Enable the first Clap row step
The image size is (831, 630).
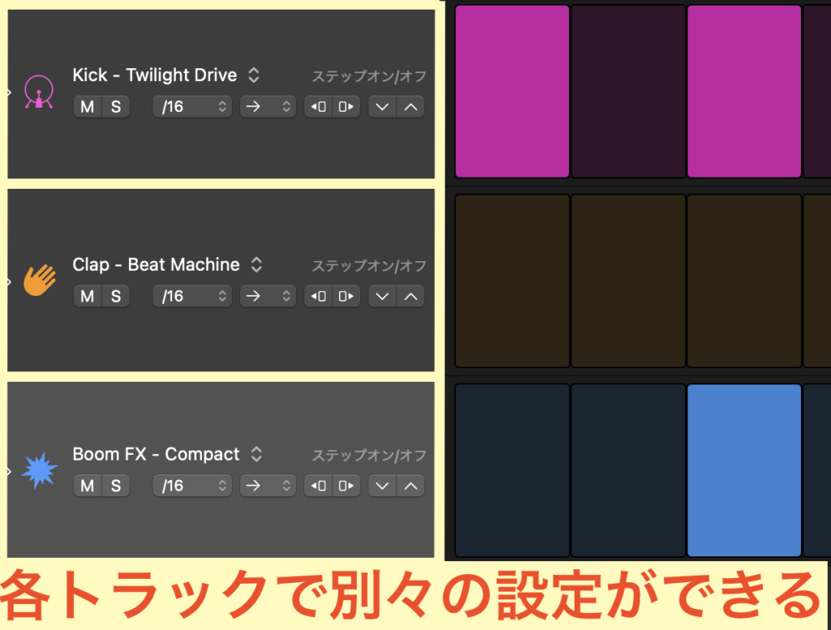(x=512, y=281)
